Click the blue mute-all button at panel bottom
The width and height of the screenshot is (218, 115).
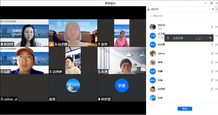(x=185, y=108)
